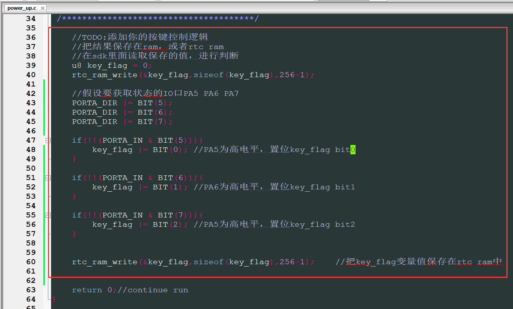Image resolution: width=513 pixels, height=309 pixels.
Task: Click line number 34 in the margin
Action: (x=31, y=19)
